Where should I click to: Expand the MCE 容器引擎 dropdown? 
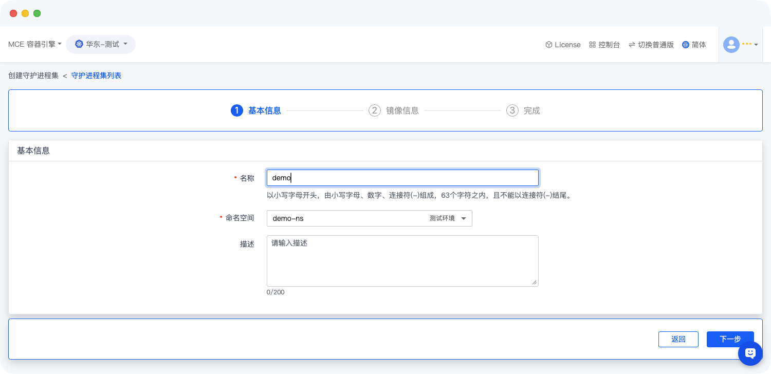click(35, 44)
